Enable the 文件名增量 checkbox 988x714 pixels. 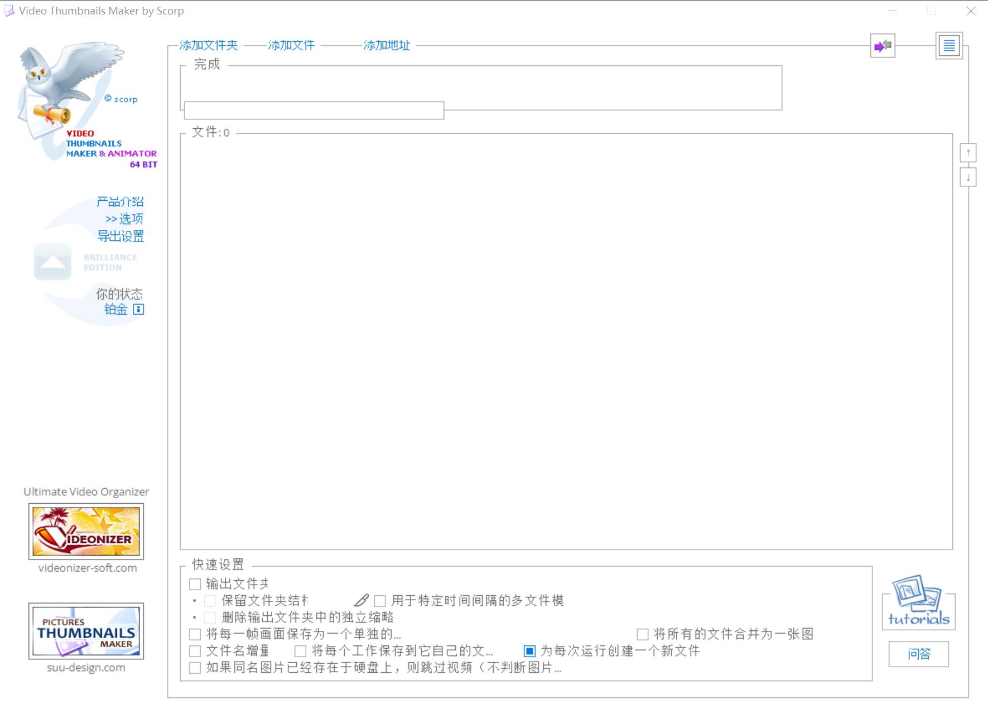pos(195,651)
